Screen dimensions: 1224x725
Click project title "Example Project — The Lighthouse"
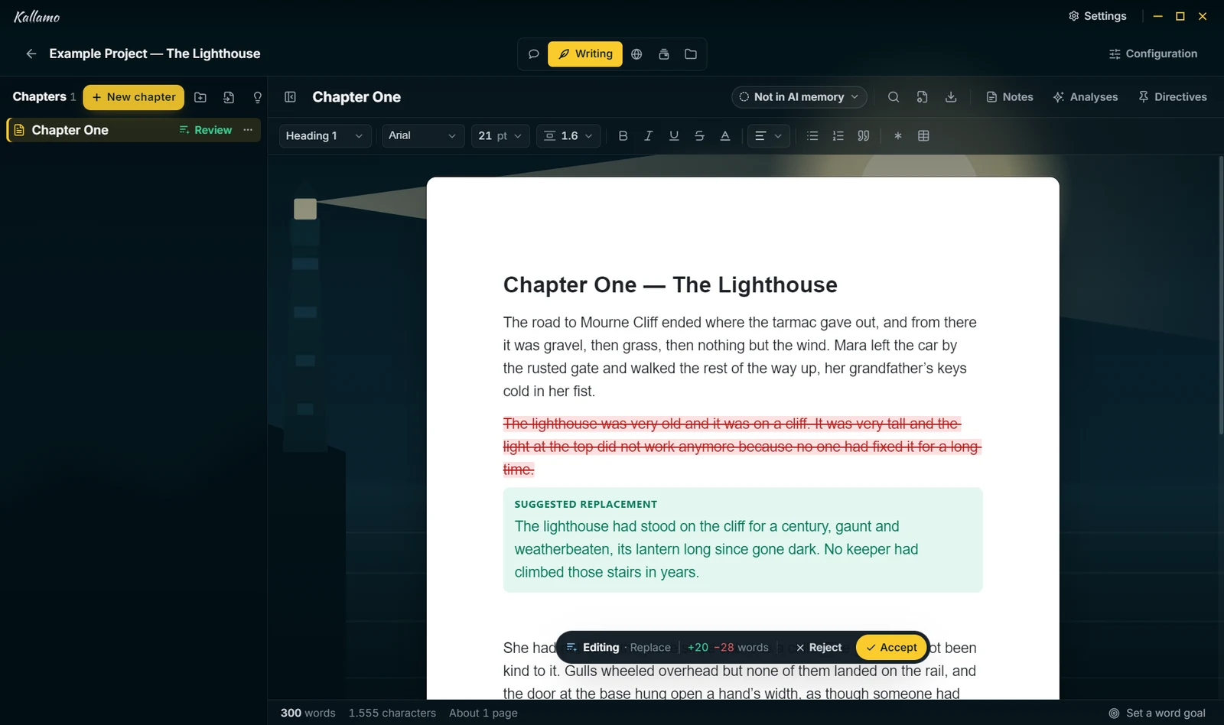tap(155, 54)
